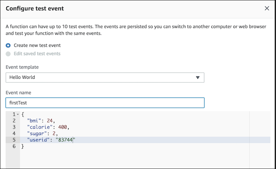Click the Event template label
This screenshot has height=169, width=276.
(x=22, y=67)
